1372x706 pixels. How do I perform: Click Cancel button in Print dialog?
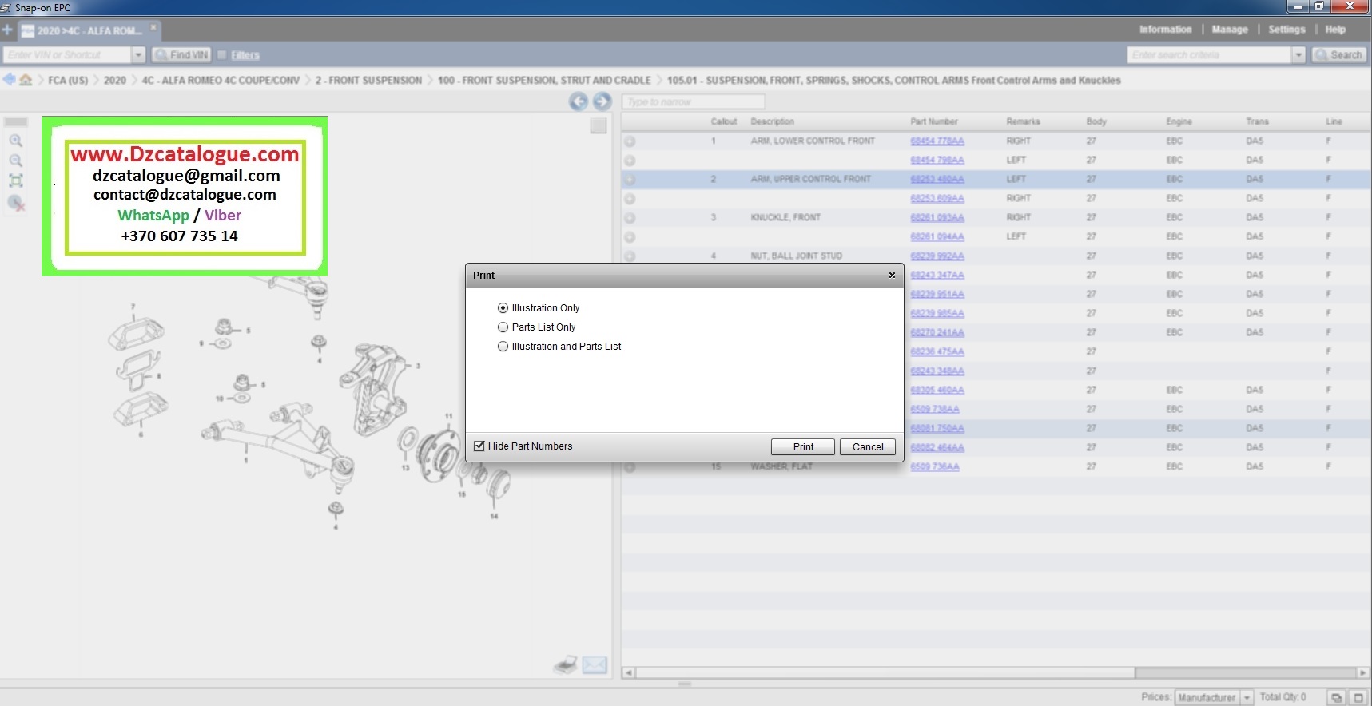(x=868, y=447)
